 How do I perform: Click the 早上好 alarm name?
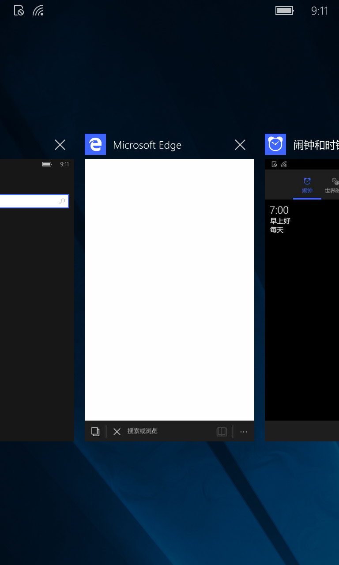point(280,221)
